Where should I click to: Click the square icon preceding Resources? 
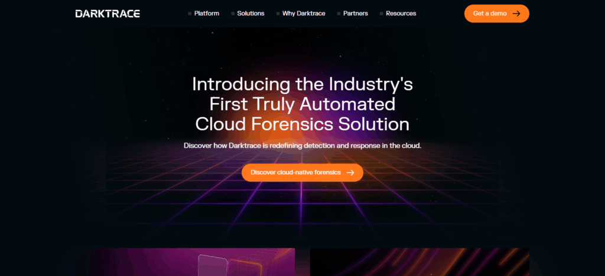(382, 14)
